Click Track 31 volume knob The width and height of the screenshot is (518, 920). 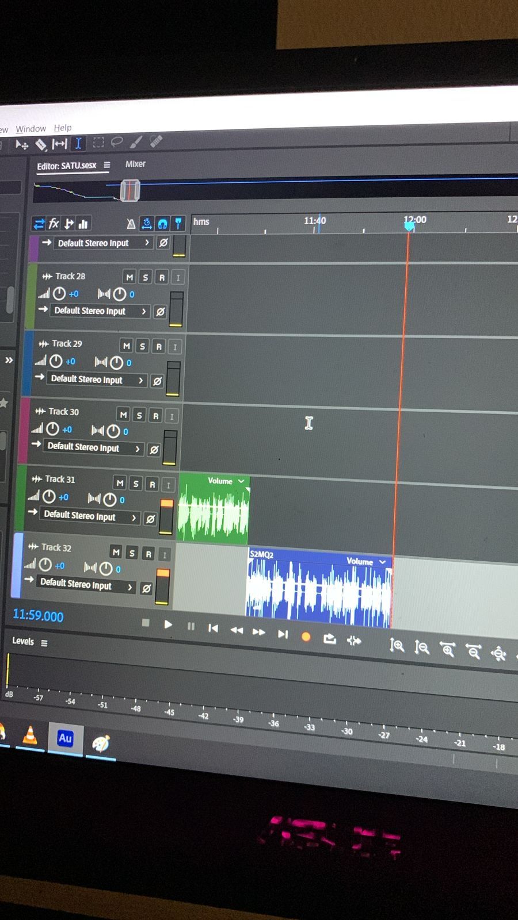(x=49, y=497)
